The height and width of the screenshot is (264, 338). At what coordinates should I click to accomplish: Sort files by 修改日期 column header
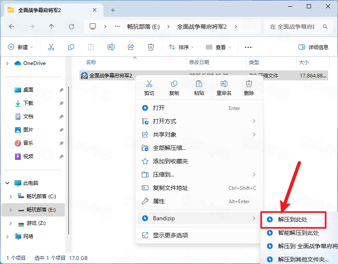199,62
